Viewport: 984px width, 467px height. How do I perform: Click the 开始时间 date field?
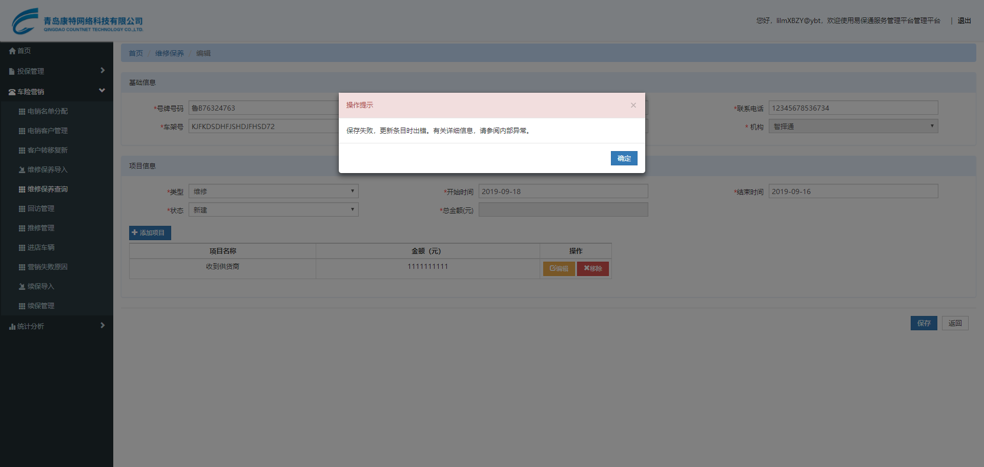tap(563, 192)
